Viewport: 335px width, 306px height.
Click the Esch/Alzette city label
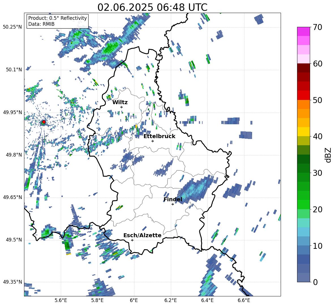click(142, 236)
